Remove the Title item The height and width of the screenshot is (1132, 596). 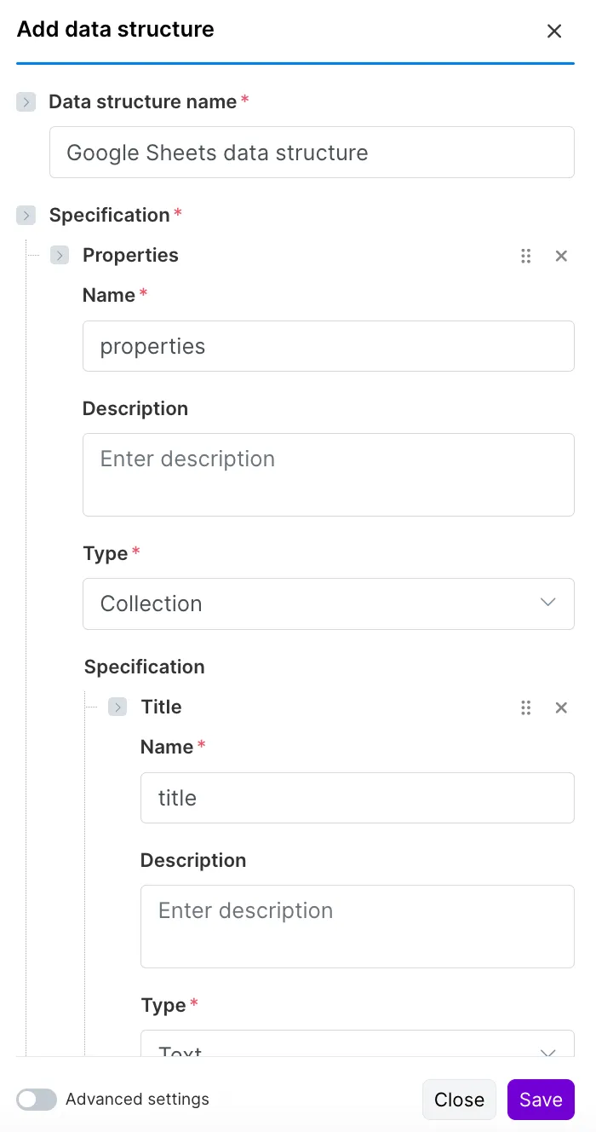(x=561, y=707)
